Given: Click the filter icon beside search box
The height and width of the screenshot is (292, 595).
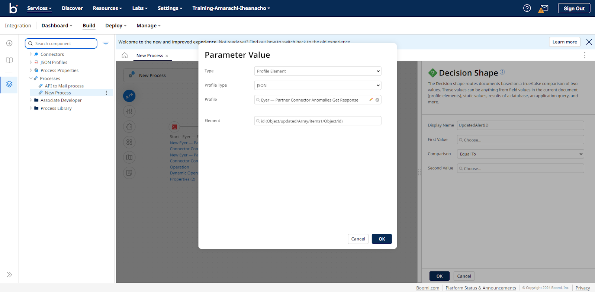Looking at the screenshot, I should point(106,44).
